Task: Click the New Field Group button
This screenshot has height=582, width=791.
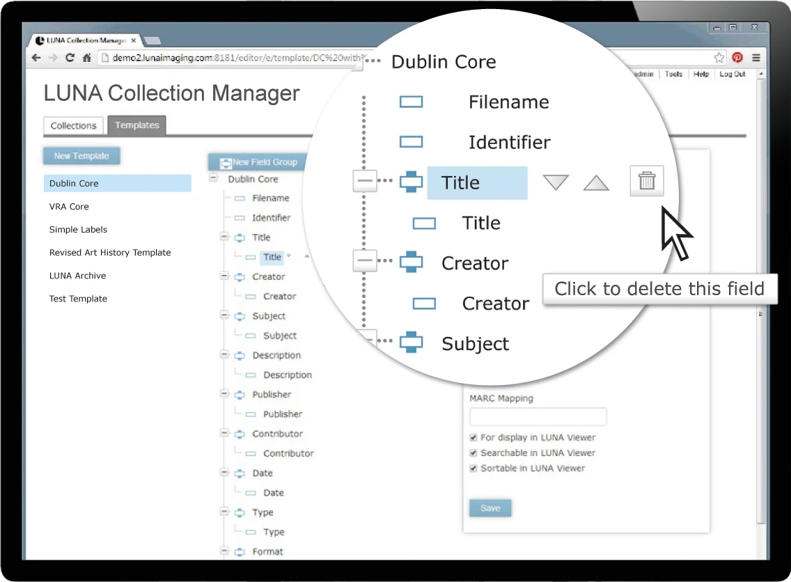Action: tap(258, 162)
